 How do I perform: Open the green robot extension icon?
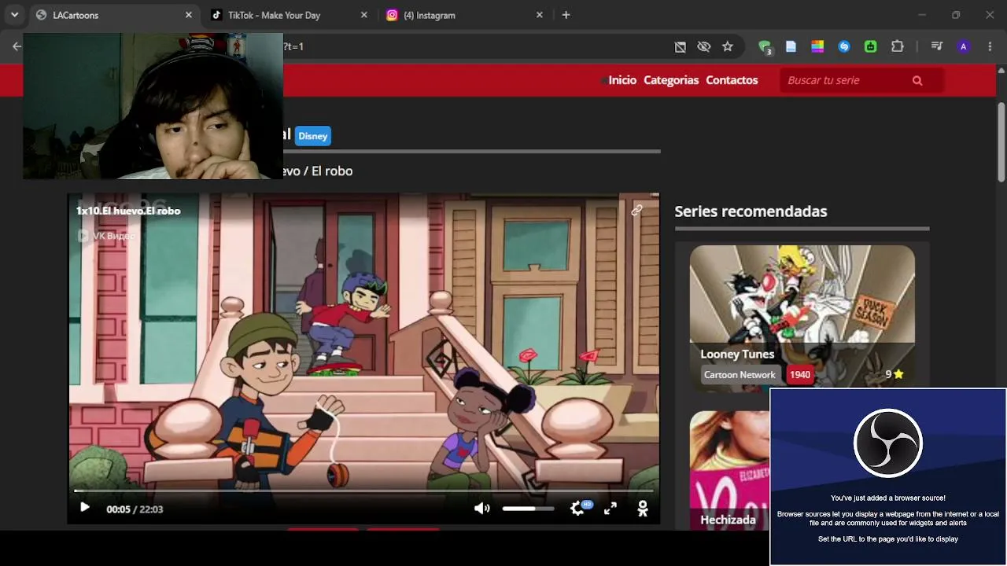click(871, 46)
